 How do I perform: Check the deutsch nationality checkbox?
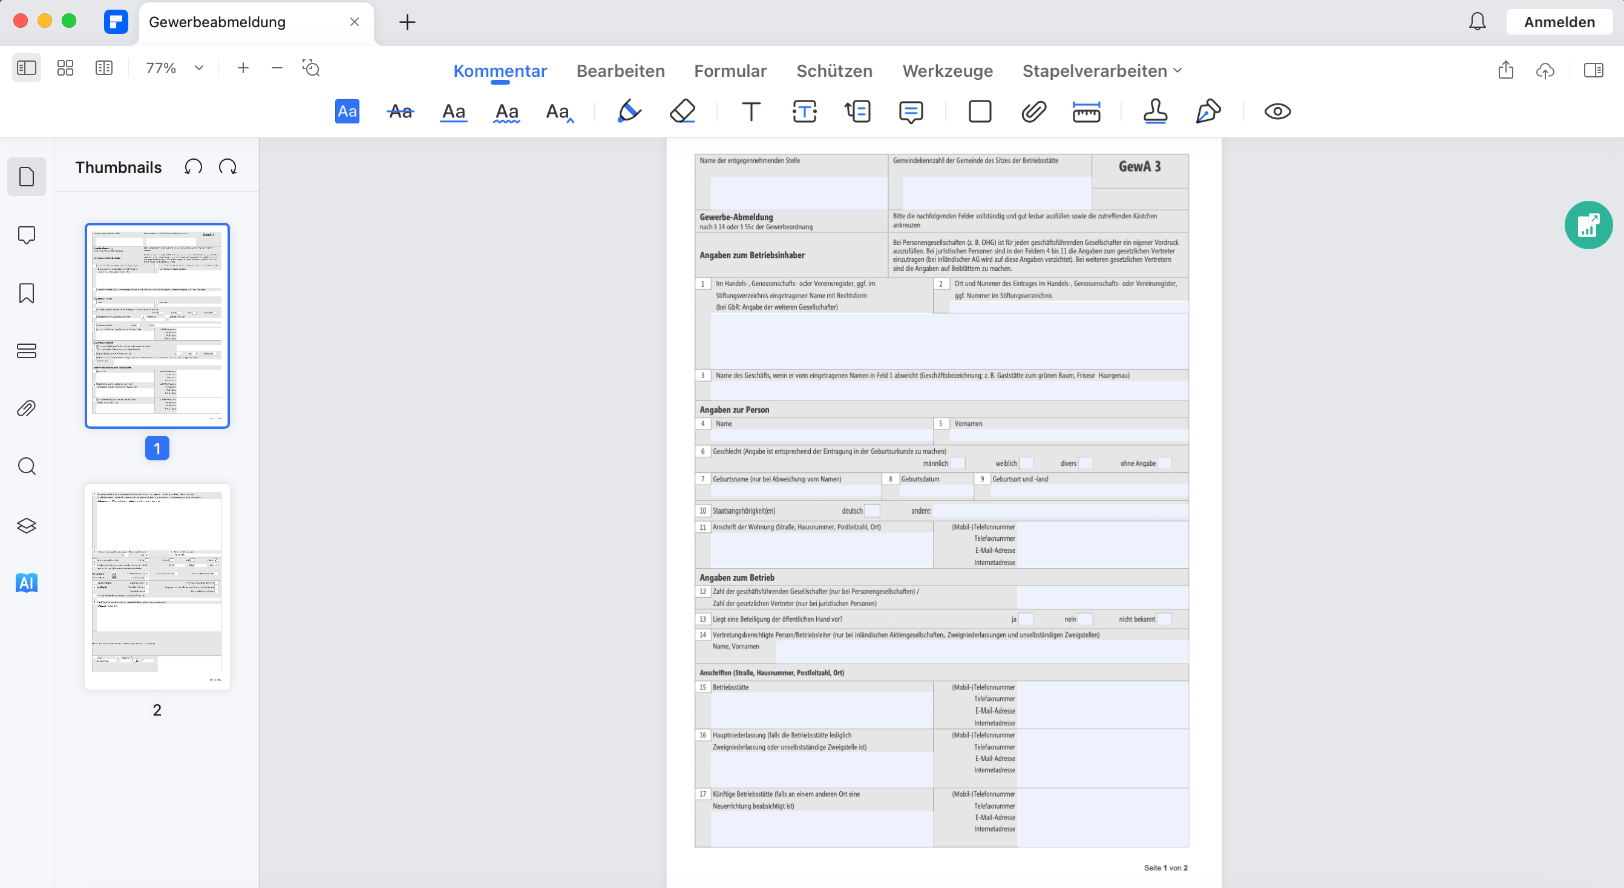[x=873, y=511]
